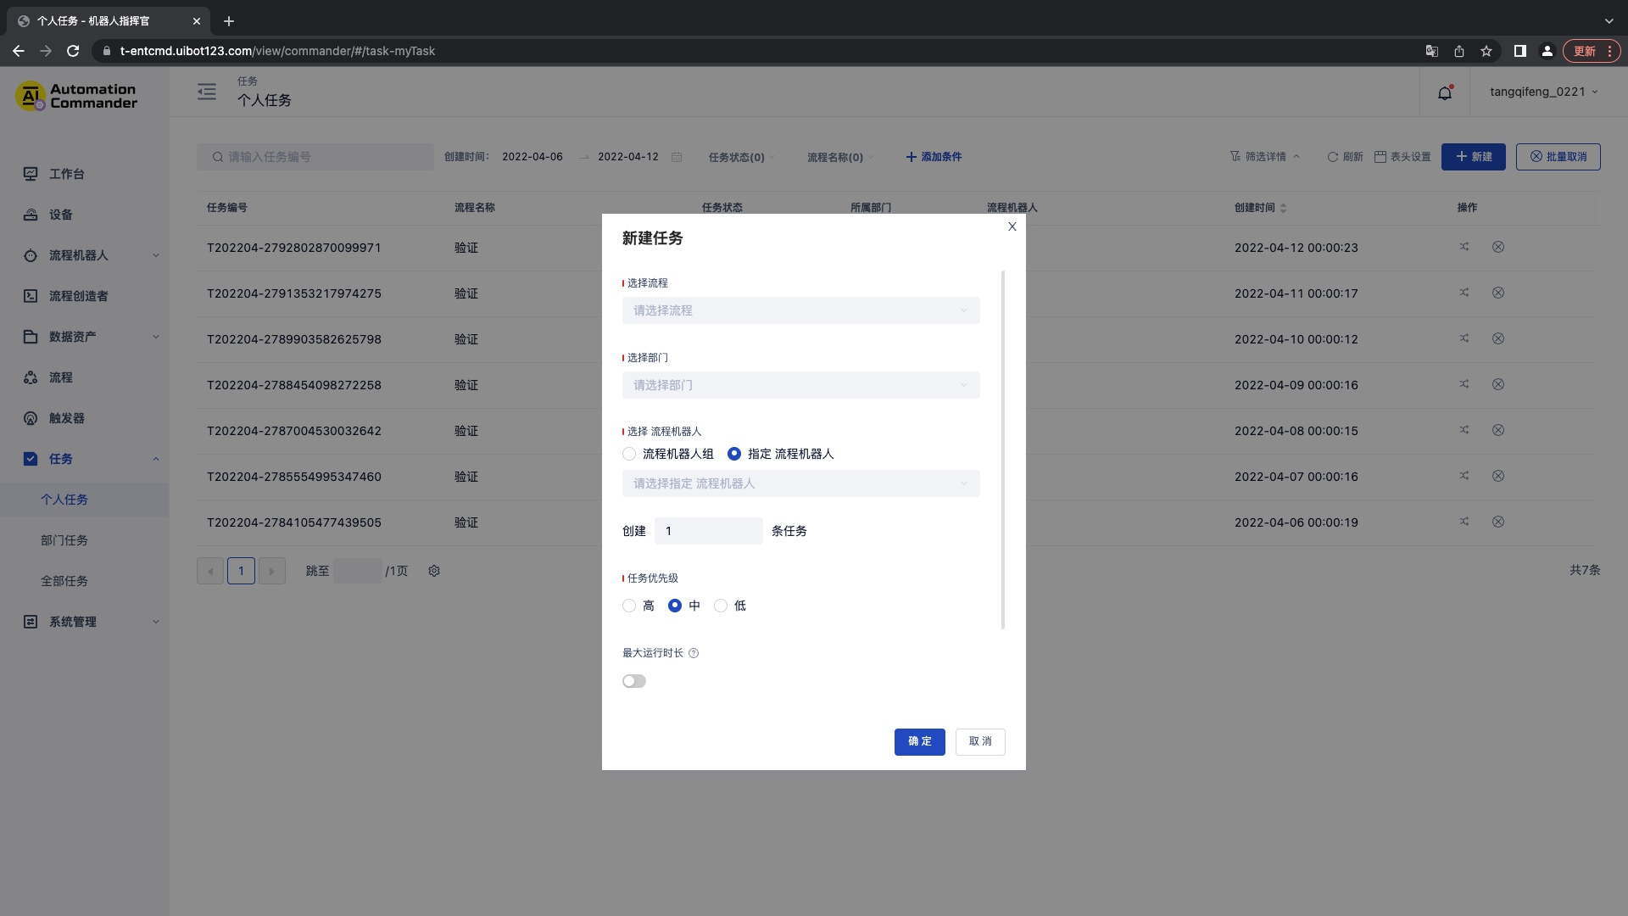Open the 请选择部门 dropdown

(x=800, y=385)
